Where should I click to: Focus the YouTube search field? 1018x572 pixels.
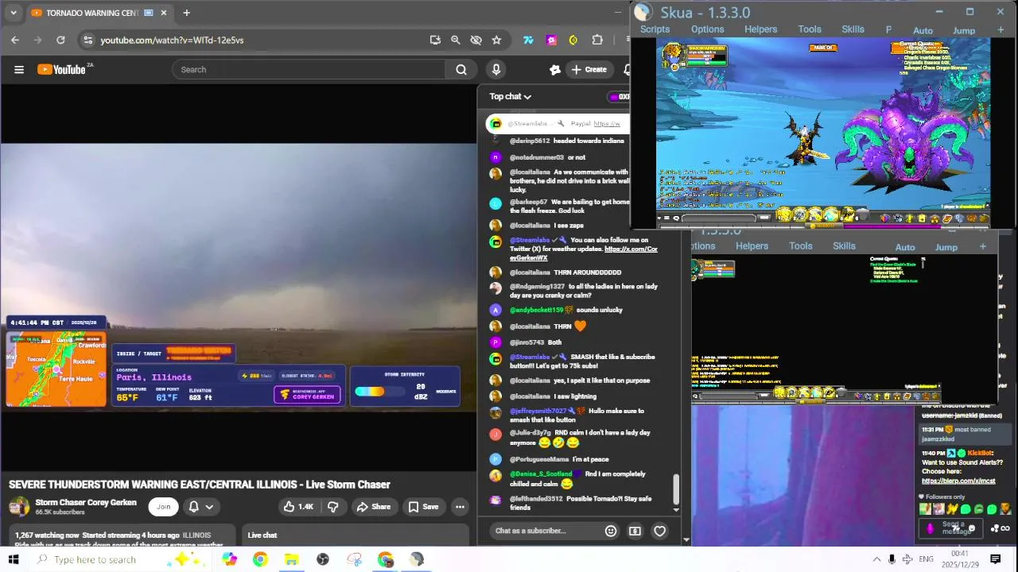point(310,70)
